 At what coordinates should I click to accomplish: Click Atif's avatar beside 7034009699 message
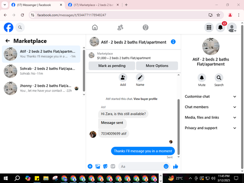[x=93, y=134]
